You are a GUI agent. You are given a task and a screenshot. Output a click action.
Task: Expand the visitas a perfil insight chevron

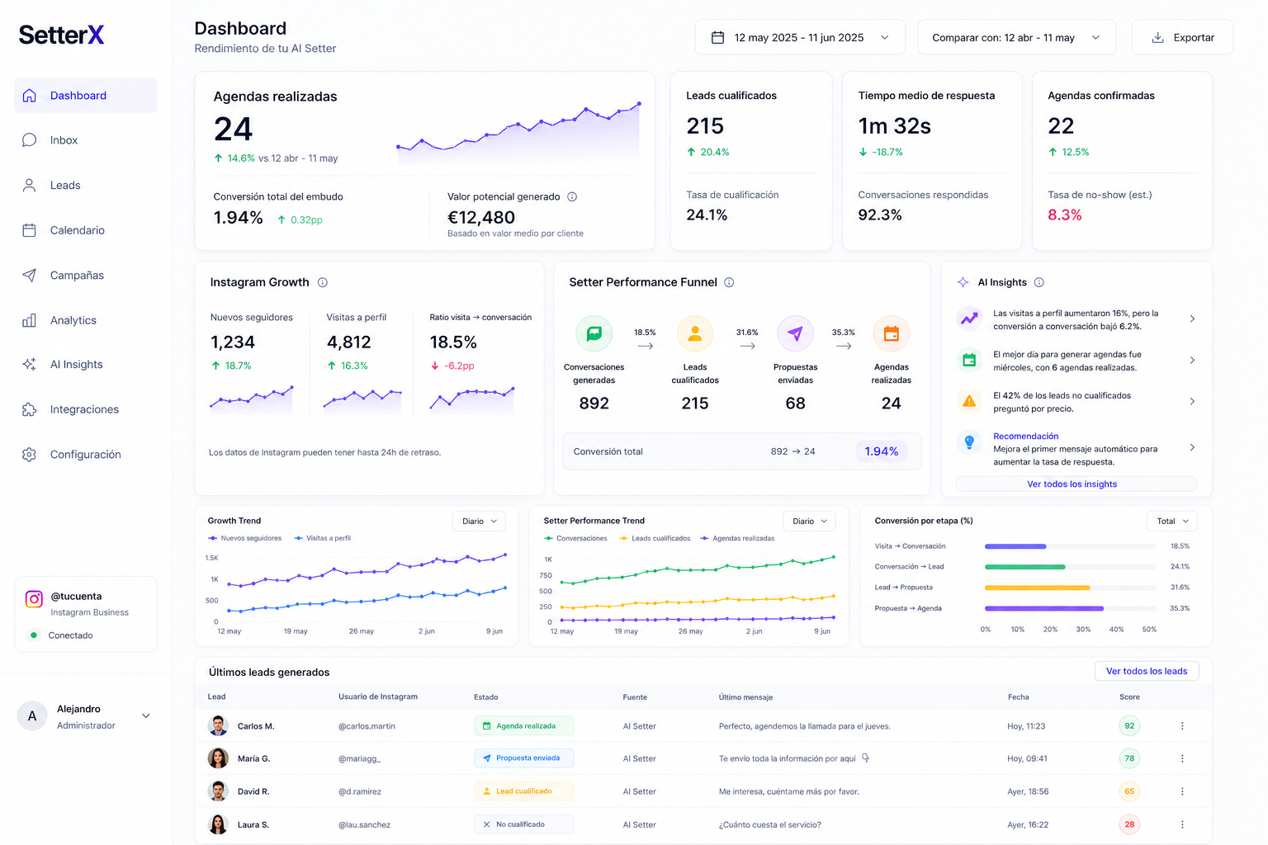1192,319
